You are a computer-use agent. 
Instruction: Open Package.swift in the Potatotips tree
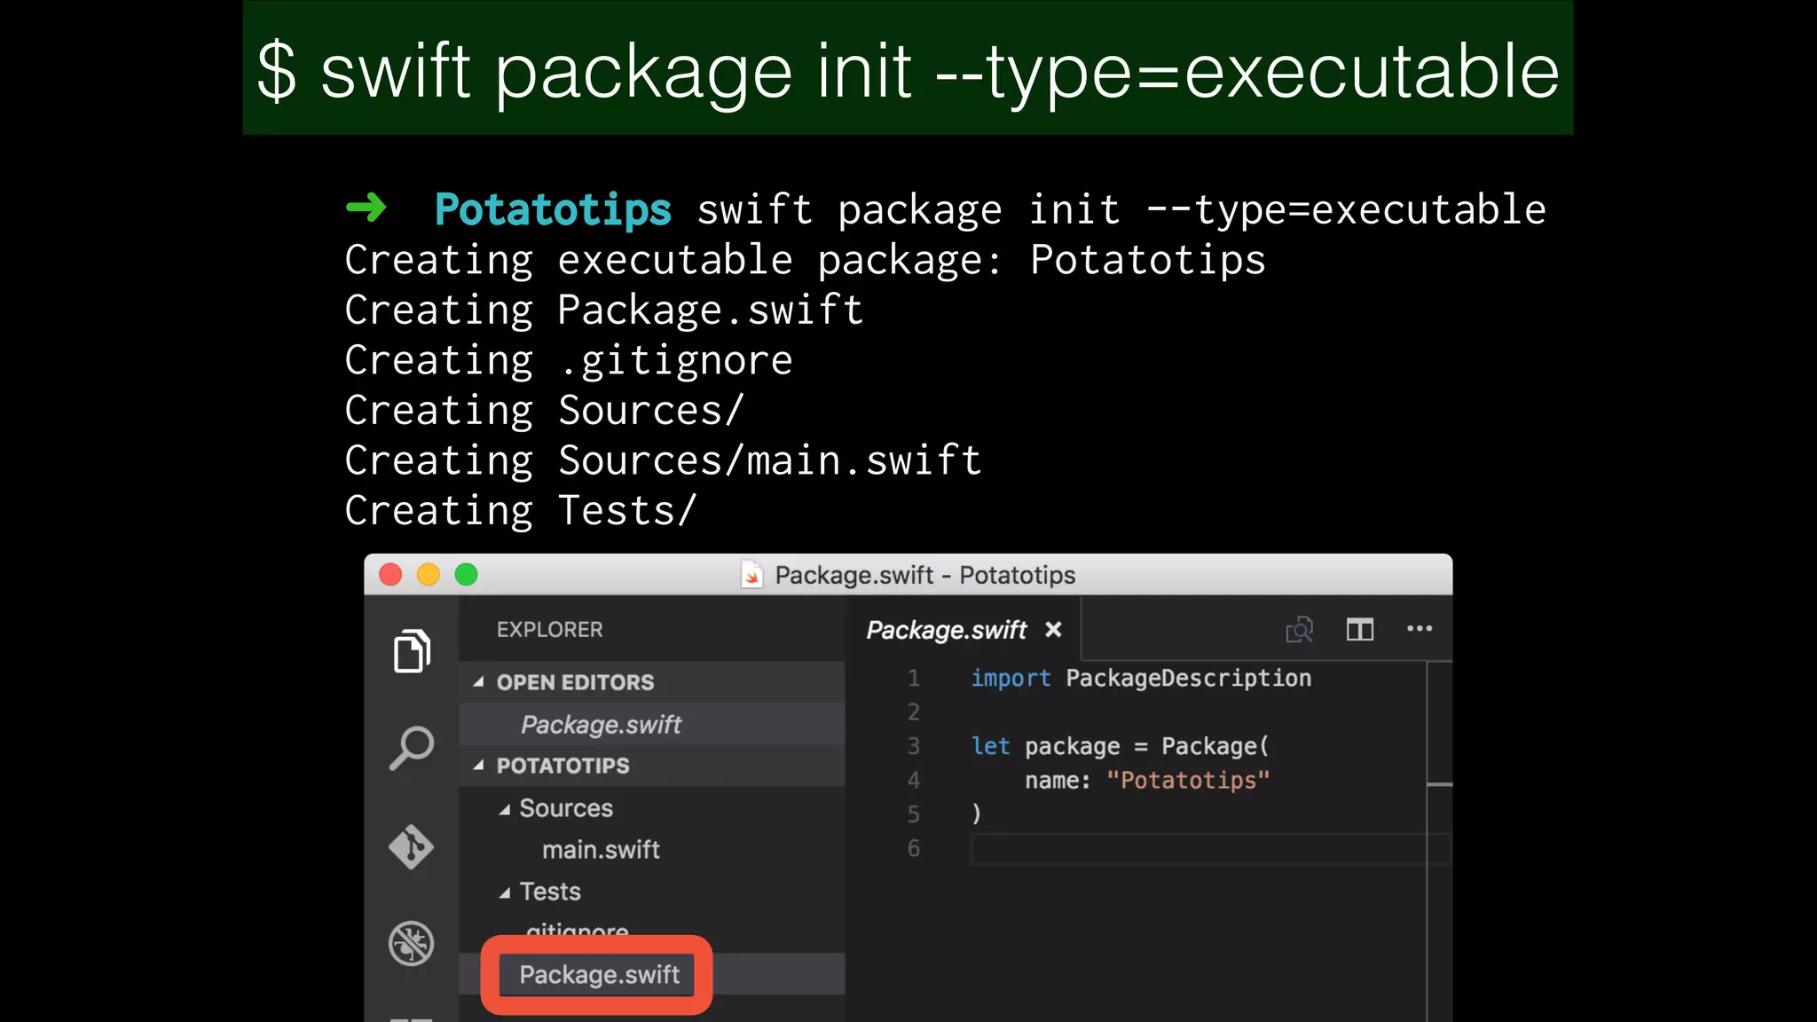tap(599, 974)
